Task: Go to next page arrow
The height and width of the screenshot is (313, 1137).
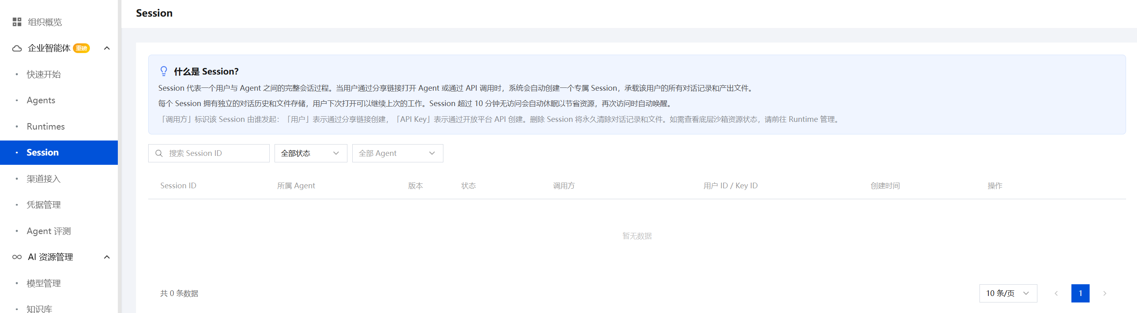Action: pos(1104,293)
